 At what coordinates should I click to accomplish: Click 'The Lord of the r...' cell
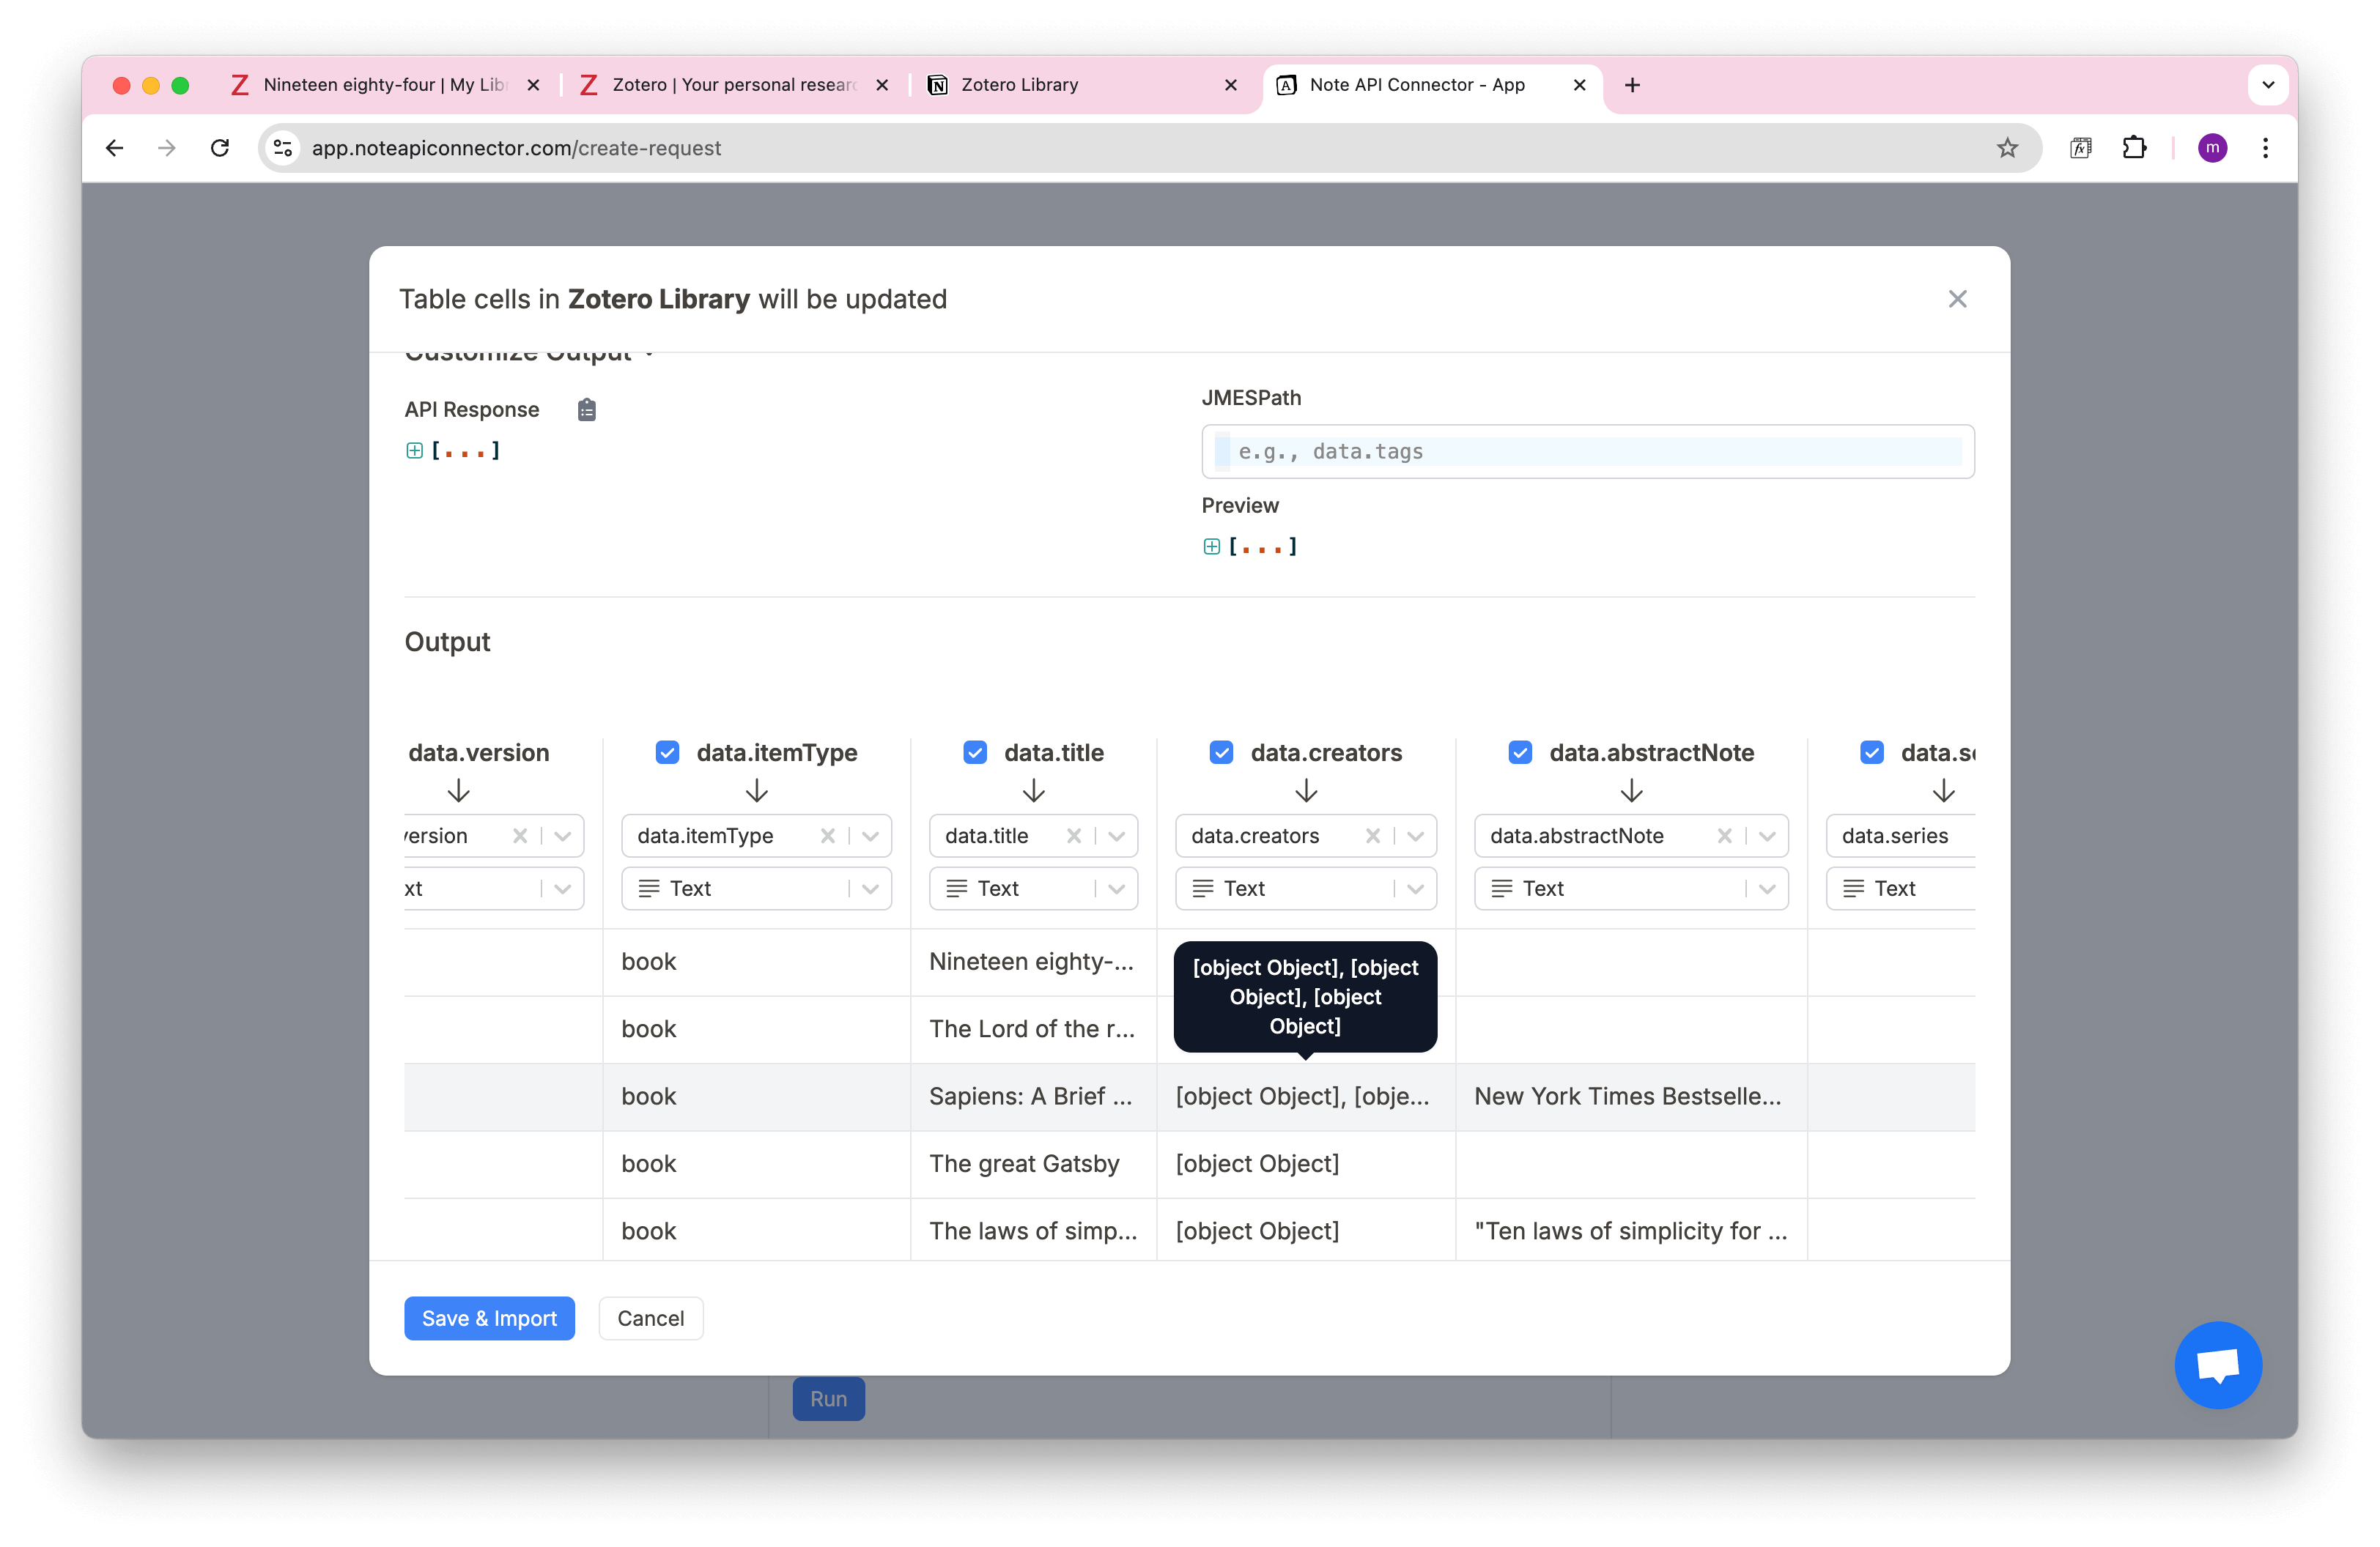pos(1033,1029)
